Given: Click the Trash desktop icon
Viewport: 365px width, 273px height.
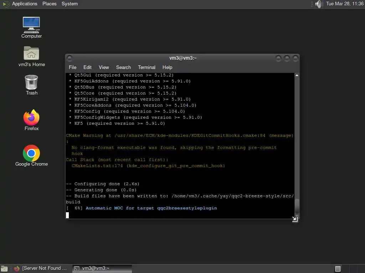Looking at the screenshot, I should (31, 85).
